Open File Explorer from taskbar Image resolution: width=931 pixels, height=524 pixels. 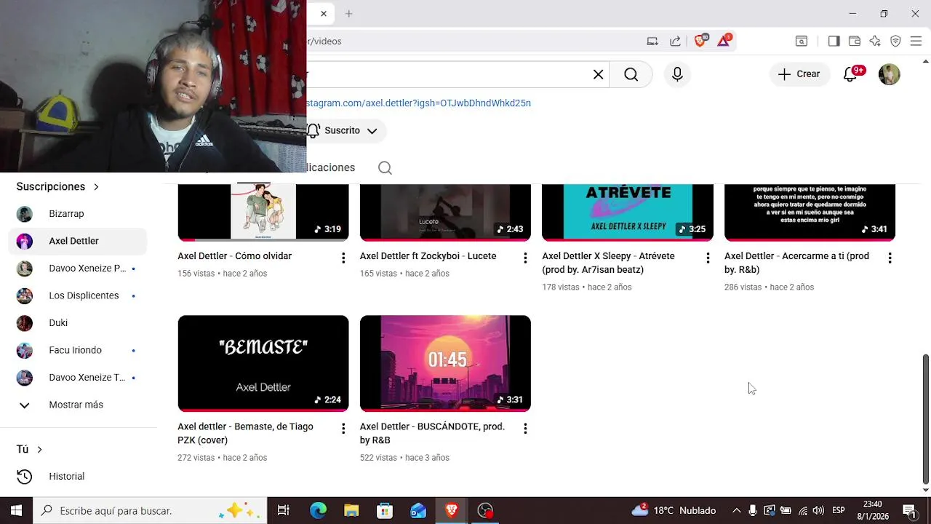coord(351,511)
